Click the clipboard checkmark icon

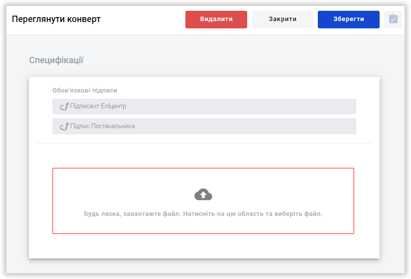coord(393,20)
